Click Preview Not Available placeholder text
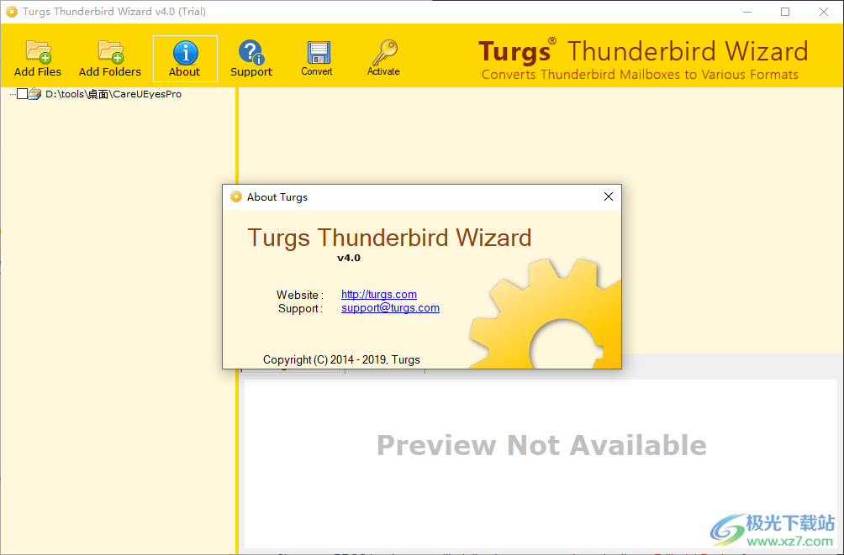The image size is (844, 555). [x=541, y=445]
